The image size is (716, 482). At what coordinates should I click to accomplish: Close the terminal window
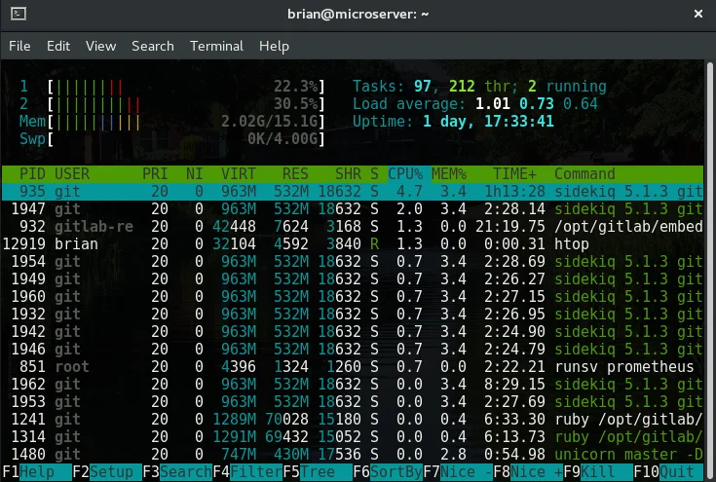(696, 16)
